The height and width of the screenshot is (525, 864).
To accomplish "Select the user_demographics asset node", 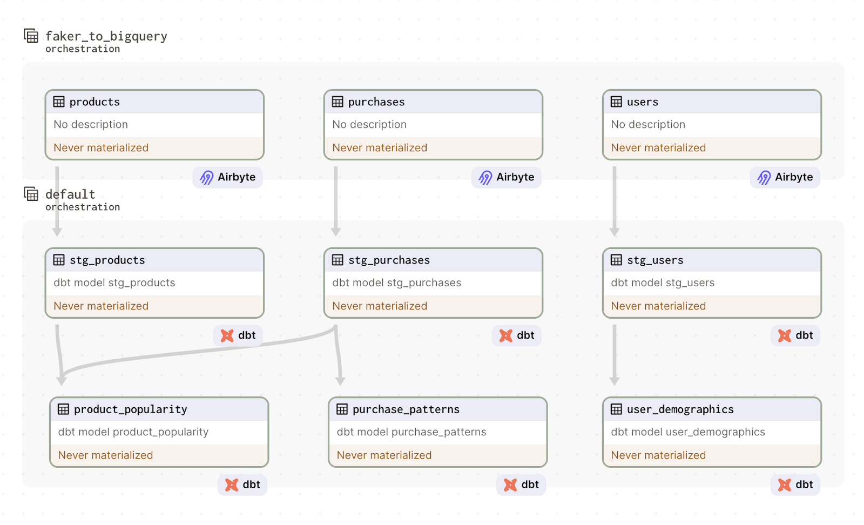I will 711,432.
